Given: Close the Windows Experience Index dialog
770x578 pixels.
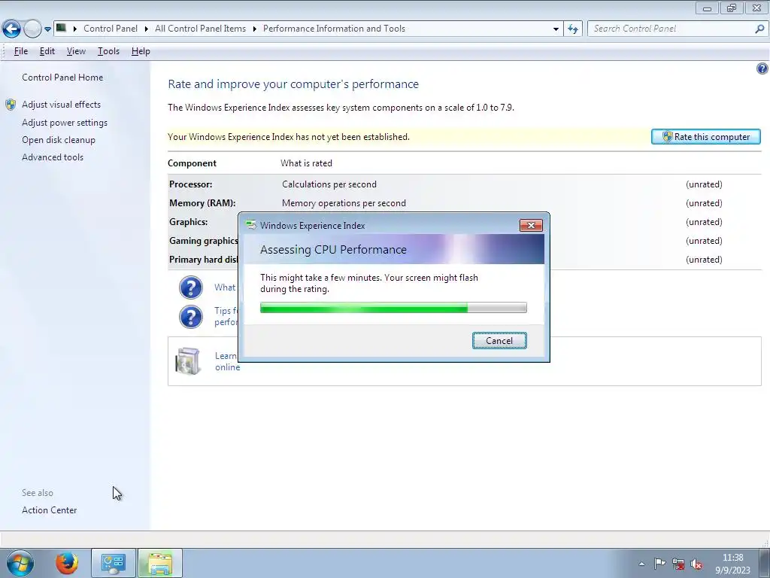Looking at the screenshot, I should (531, 225).
